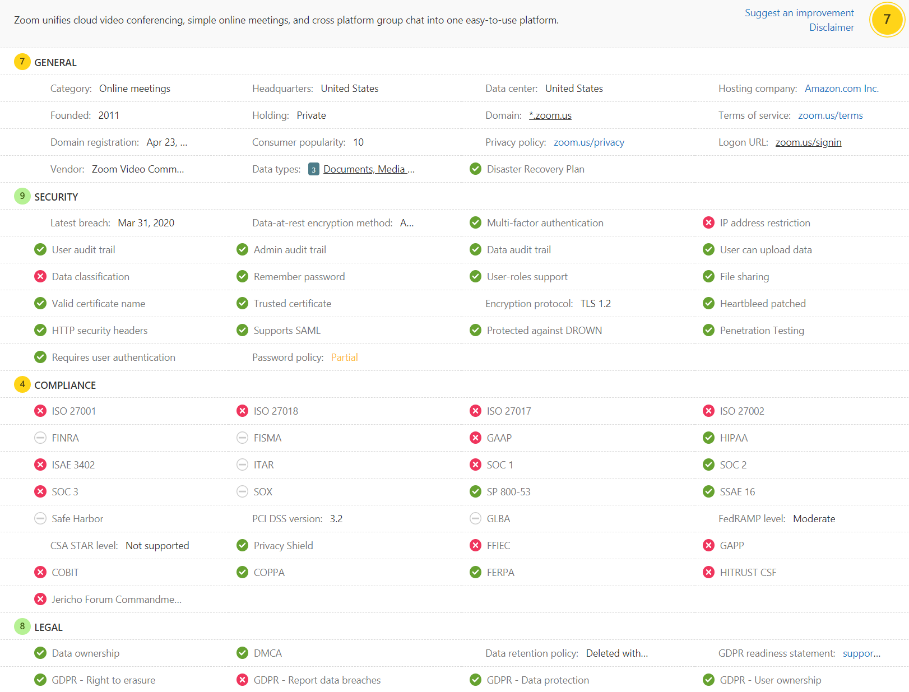This screenshot has width=909, height=692.
Task: Click the Admin audit trail check icon
Action: point(242,249)
